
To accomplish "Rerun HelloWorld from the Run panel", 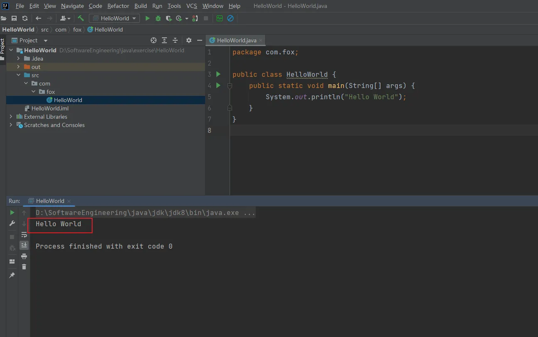I will pyautogui.click(x=12, y=212).
